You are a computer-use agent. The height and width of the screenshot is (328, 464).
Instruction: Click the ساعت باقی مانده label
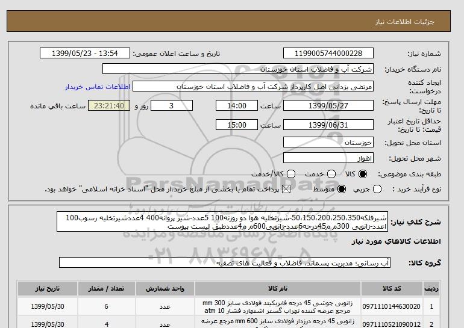tap(58, 106)
